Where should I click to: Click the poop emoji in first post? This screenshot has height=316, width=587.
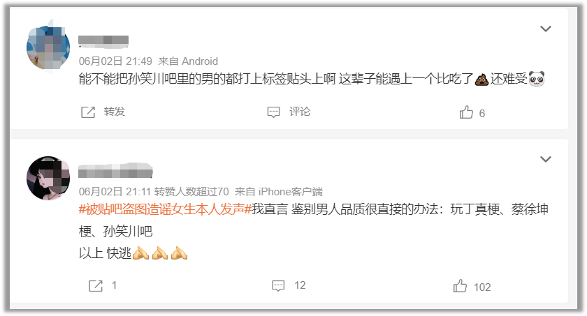481,80
